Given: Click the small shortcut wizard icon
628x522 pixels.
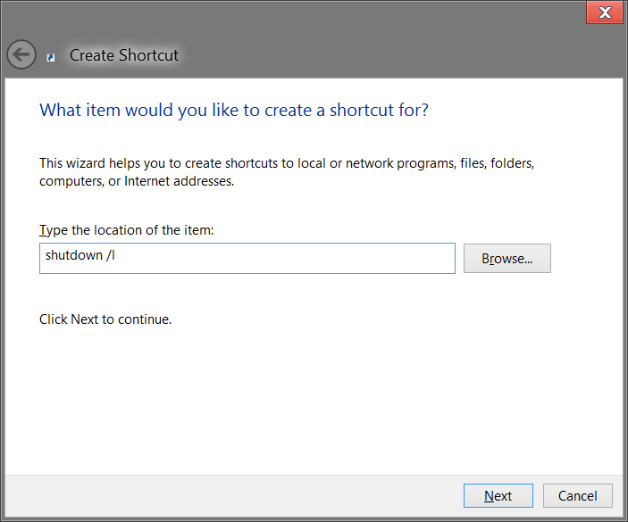Looking at the screenshot, I should 51,57.
